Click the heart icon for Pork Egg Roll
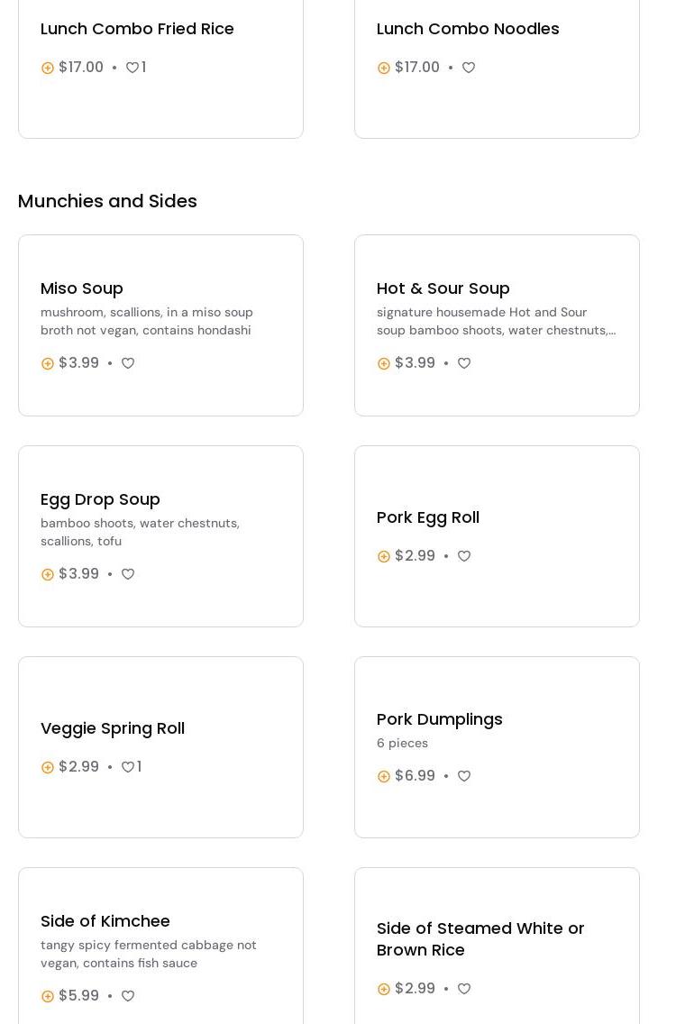The height and width of the screenshot is (1024, 676). [464, 556]
